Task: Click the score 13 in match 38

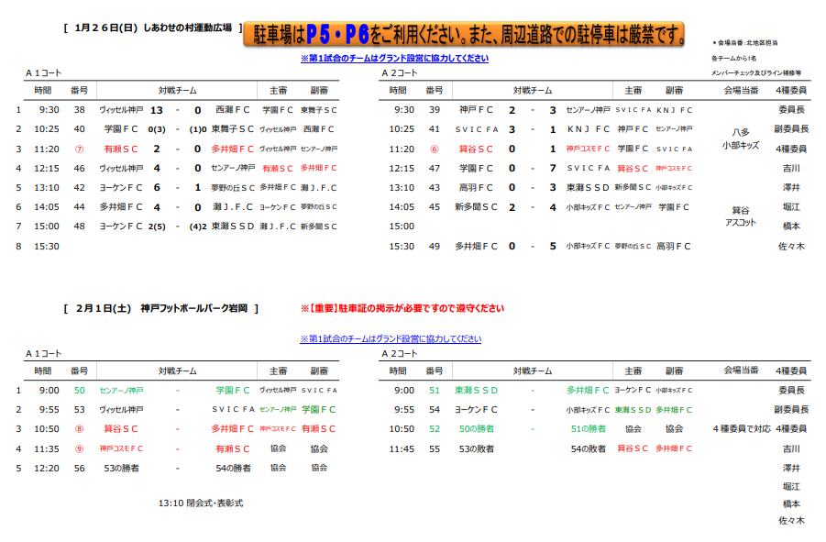Action: (x=157, y=110)
